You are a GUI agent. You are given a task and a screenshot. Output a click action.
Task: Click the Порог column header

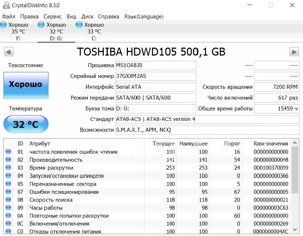tap(232, 144)
